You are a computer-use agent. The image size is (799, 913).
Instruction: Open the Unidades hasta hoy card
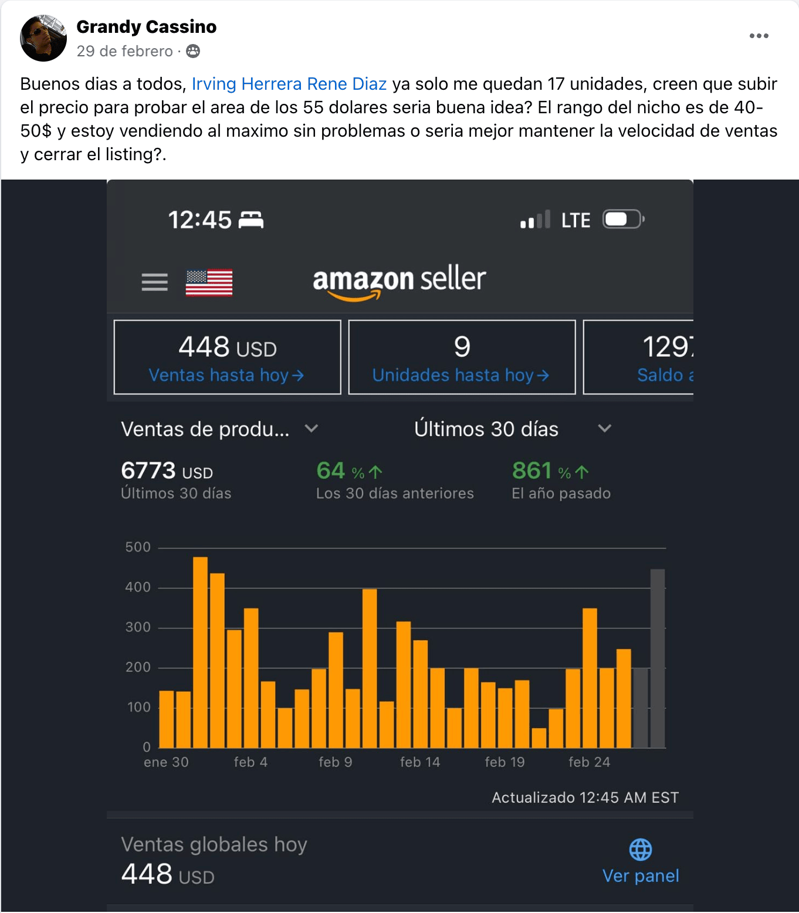462,357
